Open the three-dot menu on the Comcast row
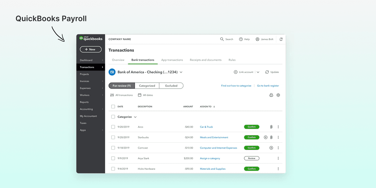Image resolution: width=376 pixels, height=188 pixels. click(x=278, y=148)
